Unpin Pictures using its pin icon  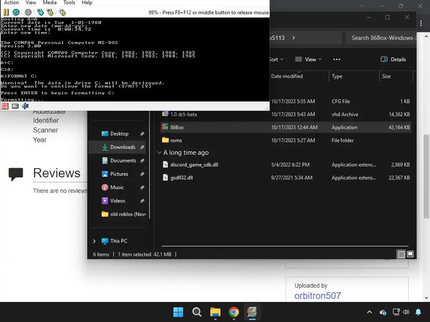point(142,174)
